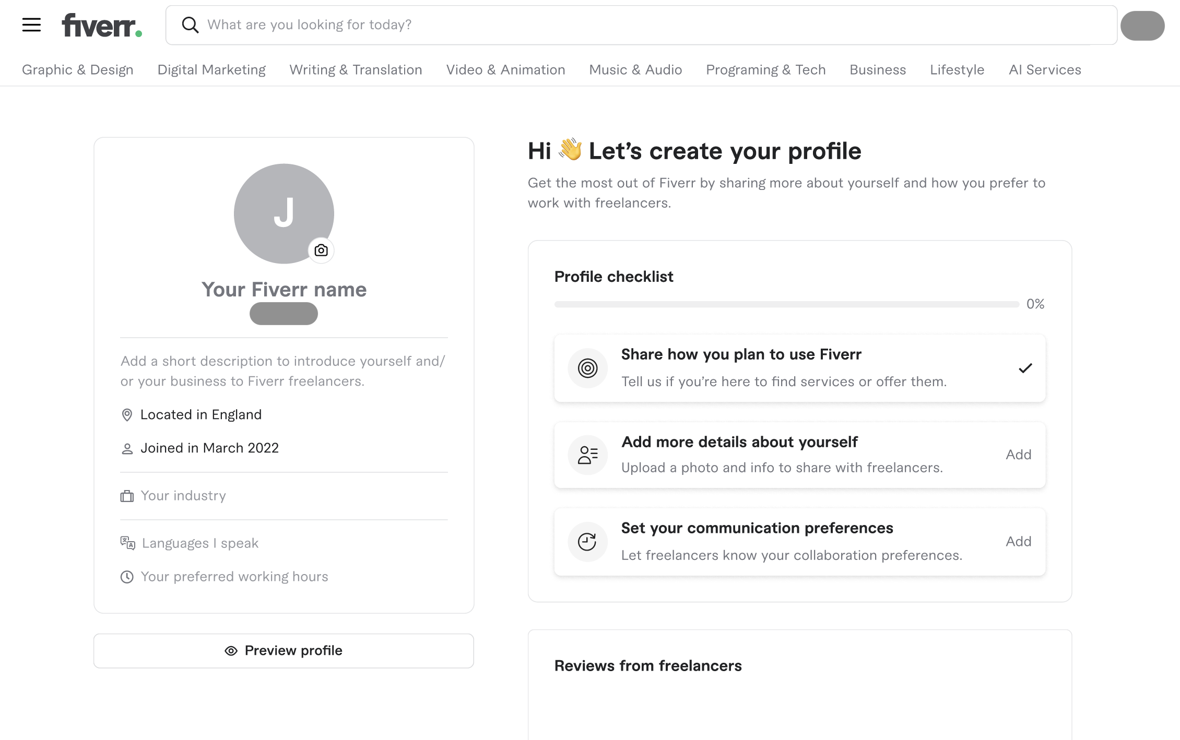Click the Your Fiverr name heading
Image resolution: width=1180 pixels, height=740 pixels.
tap(284, 290)
